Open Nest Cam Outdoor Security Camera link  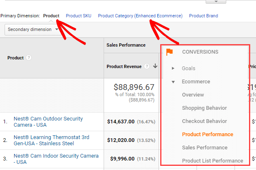point(48,122)
